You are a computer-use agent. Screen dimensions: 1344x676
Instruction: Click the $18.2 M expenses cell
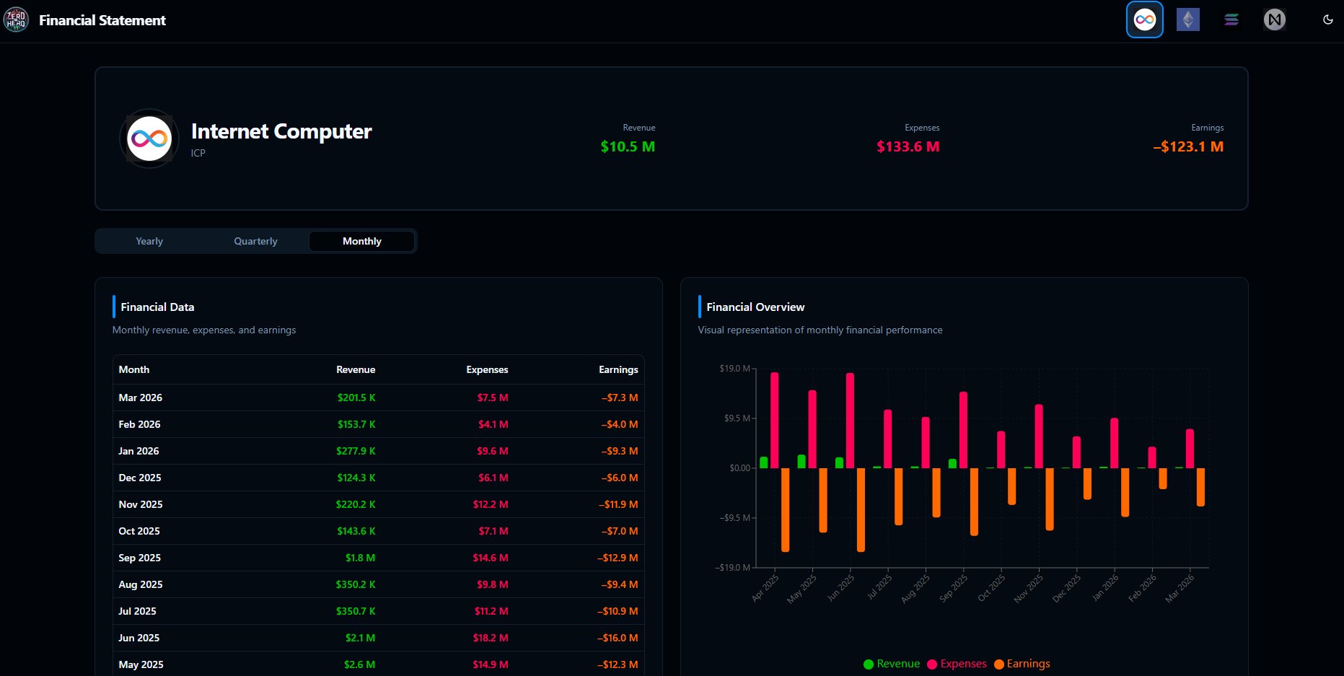pyautogui.click(x=491, y=638)
